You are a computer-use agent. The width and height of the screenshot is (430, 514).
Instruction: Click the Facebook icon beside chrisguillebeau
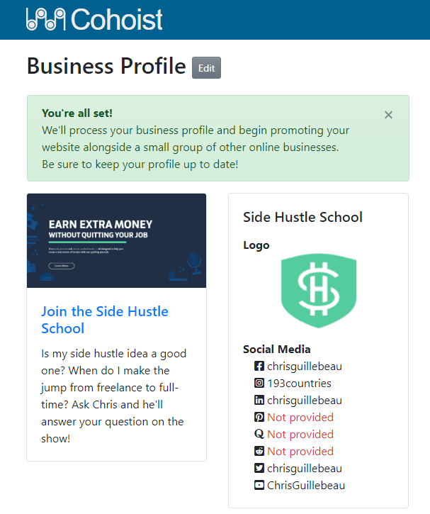click(x=259, y=366)
